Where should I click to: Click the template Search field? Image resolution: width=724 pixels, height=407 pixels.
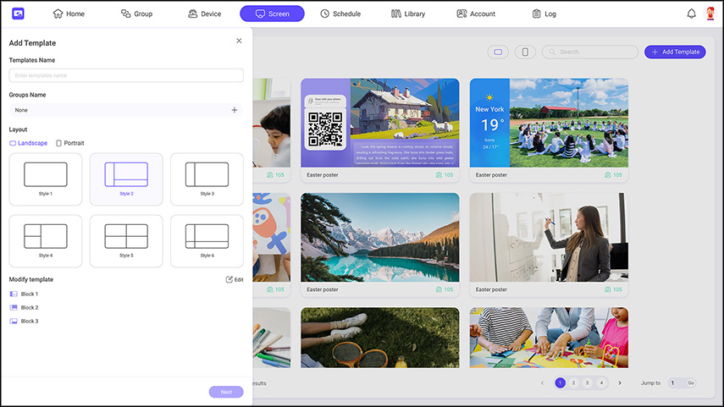[x=590, y=52]
